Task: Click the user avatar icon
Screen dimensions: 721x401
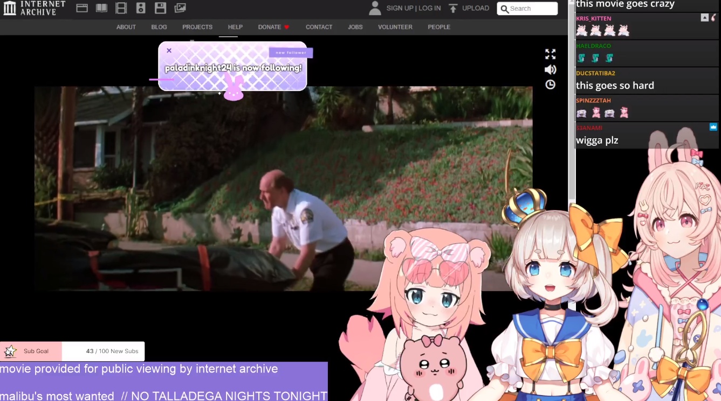Action: pyautogui.click(x=375, y=8)
